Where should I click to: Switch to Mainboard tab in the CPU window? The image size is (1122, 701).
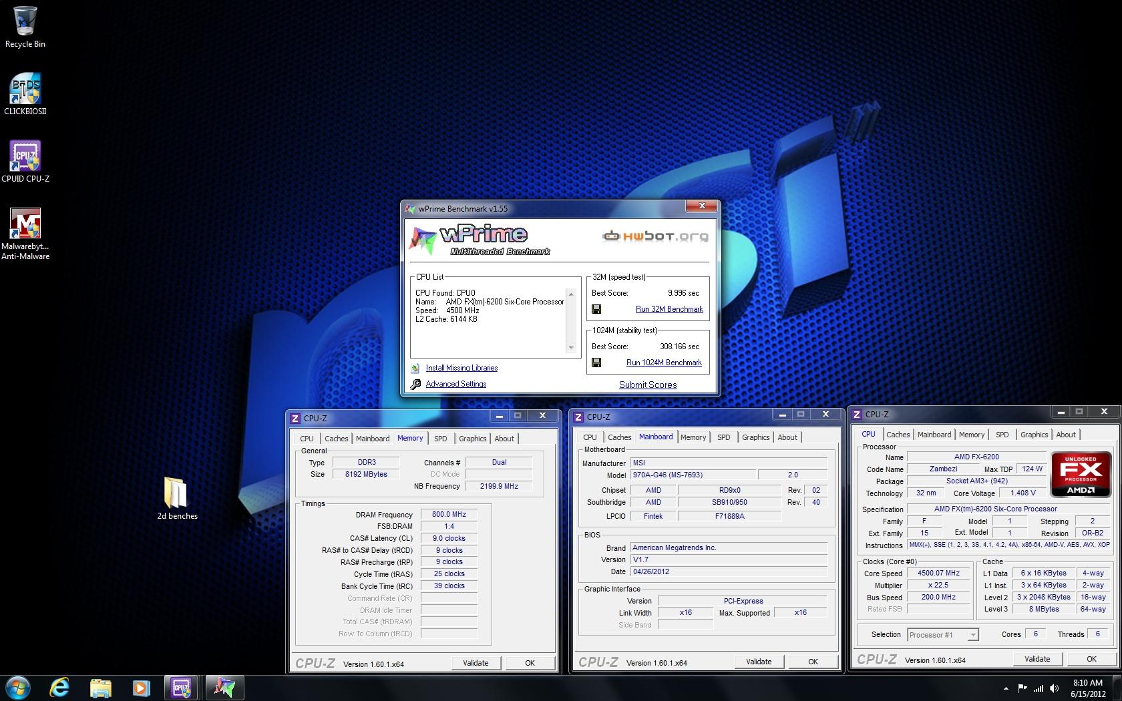(934, 435)
